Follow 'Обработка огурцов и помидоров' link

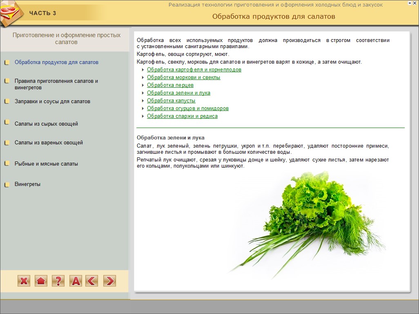pyautogui.click(x=187, y=108)
